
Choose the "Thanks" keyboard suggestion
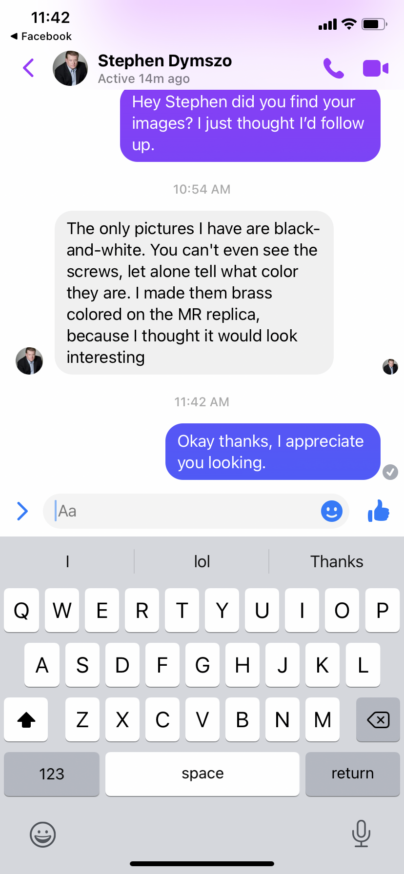point(337,561)
